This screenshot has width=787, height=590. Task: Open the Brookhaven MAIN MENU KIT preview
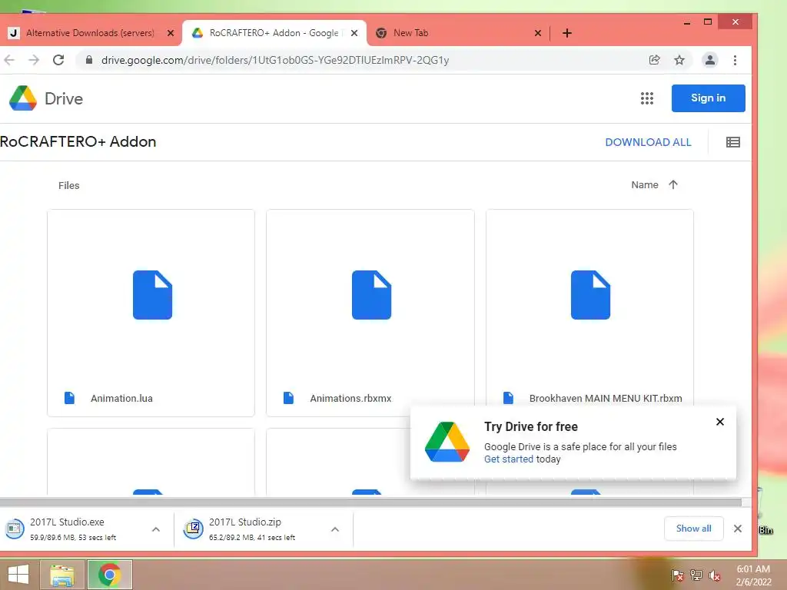coord(589,307)
